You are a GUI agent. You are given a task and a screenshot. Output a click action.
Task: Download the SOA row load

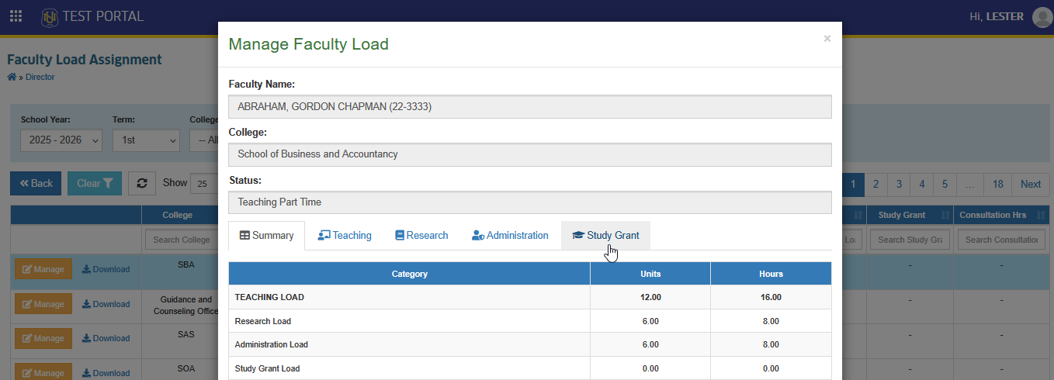(x=106, y=373)
